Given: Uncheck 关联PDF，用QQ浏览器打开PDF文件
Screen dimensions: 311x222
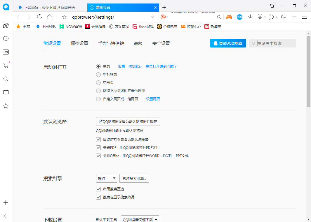Looking at the screenshot, I should coord(98,147).
